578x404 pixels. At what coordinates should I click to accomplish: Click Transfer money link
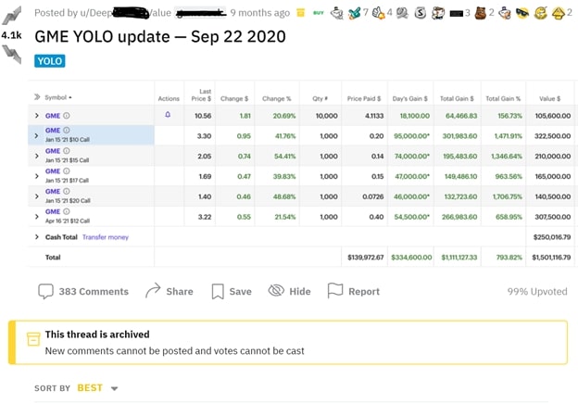106,237
